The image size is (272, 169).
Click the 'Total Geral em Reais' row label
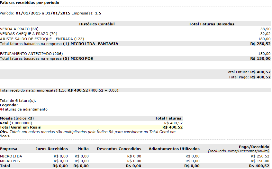pos(20,127)
